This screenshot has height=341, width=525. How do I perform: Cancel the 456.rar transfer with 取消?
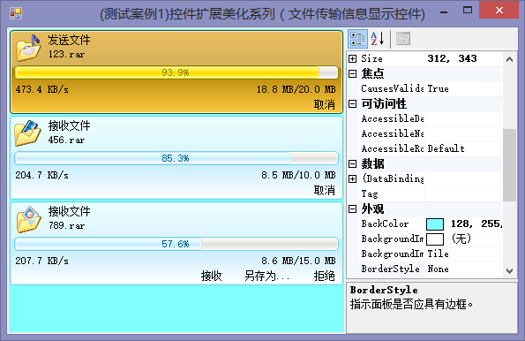click(324, 191)
